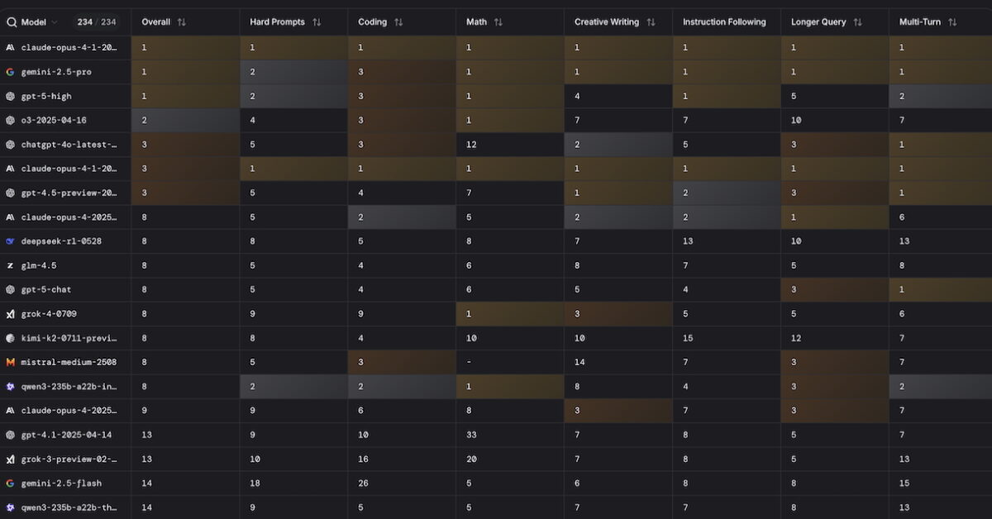Click Instruction Following rank 15 for kimi-k2
The image size is (992, 519).
click(x=688, y=338)
